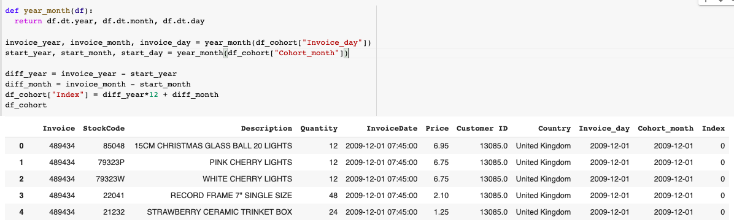This screenshot has width=734, height=222.
Task: Place cursor on the diff_year assignment line
Action: 91,74
